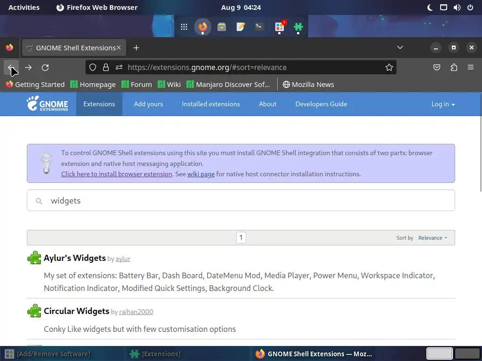
Task: Open a new tab with plus button
Action: click(136, 48)
